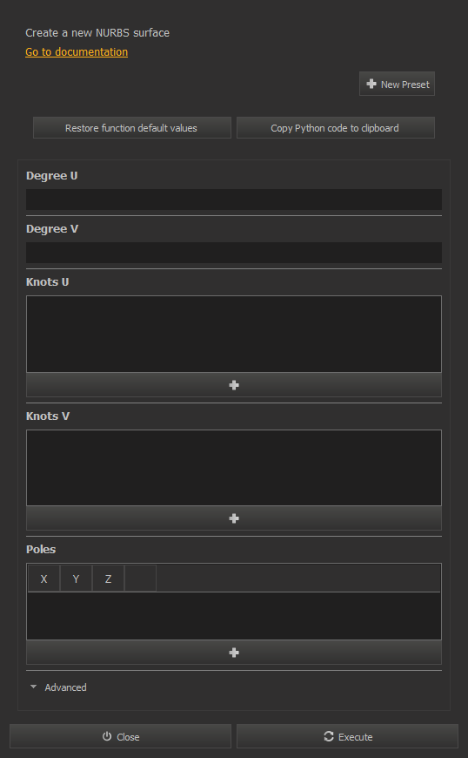Select the Z column header in Poles

click(108, 579)
